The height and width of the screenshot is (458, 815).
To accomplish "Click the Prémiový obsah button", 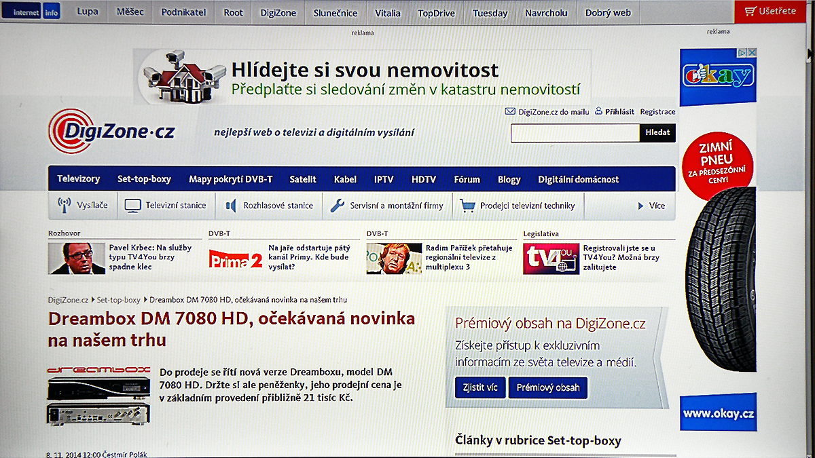I will [x=548, y=387].
